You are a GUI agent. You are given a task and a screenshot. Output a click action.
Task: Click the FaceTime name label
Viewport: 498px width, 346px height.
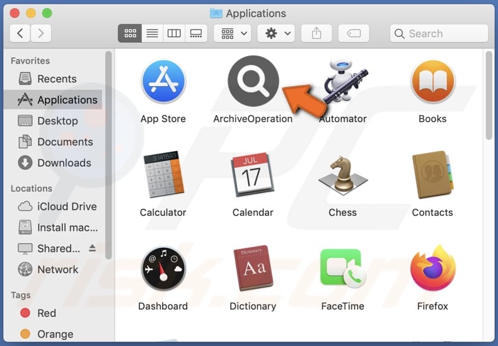point(343,306)
